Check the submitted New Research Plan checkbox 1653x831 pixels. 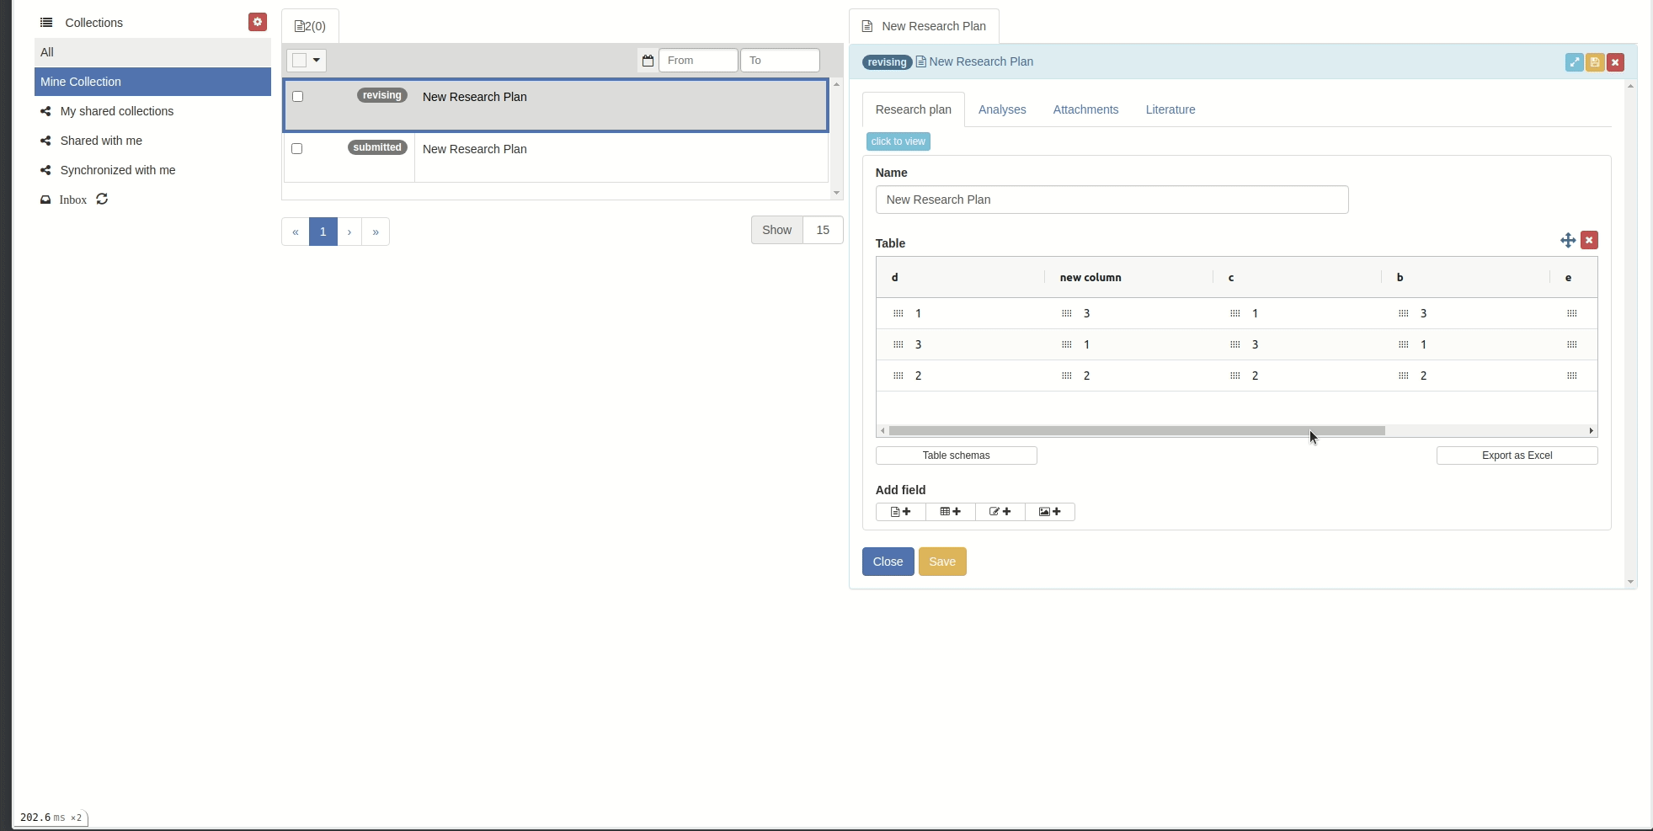(297, 149)
